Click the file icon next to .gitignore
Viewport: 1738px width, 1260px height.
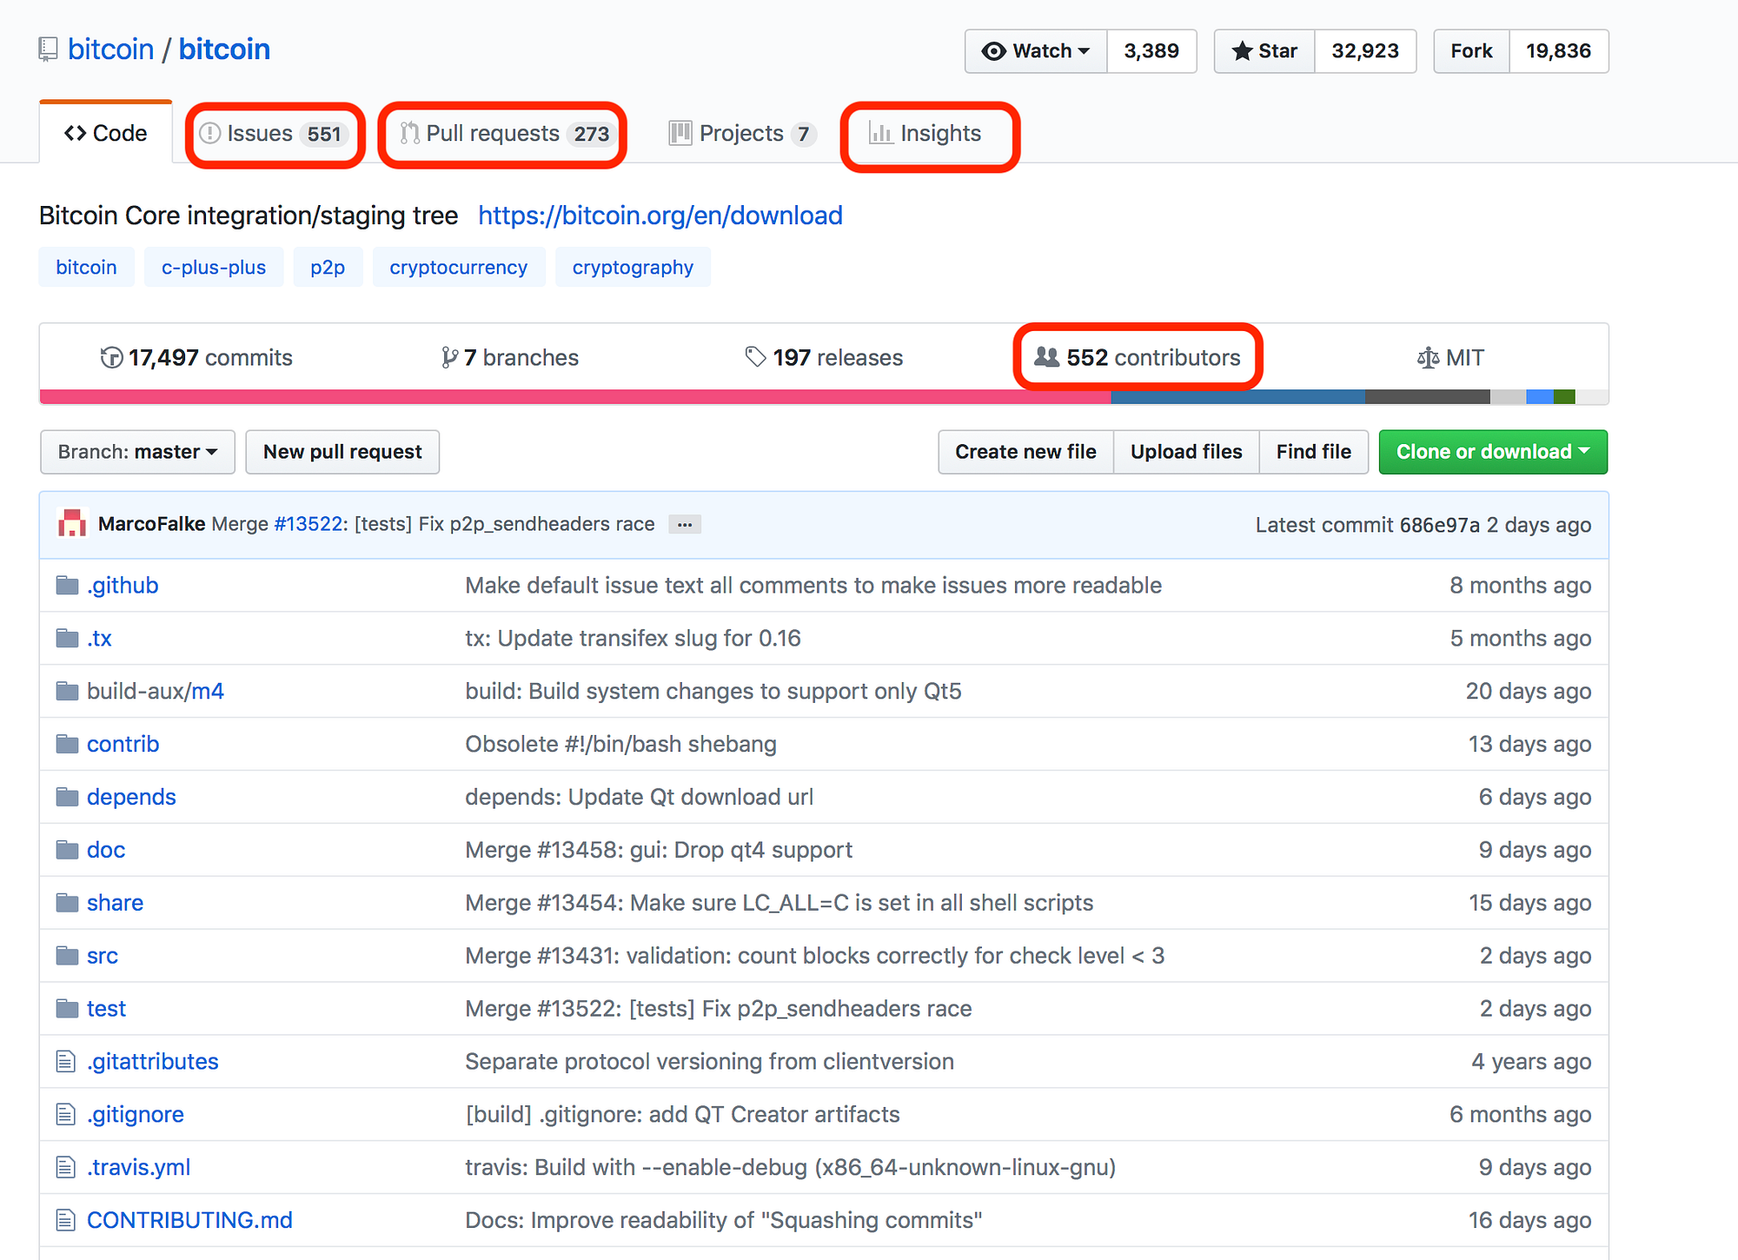click(x=66, y=1115)
